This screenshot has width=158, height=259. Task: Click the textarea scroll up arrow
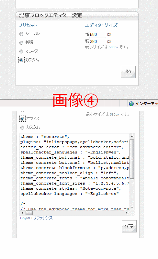[132, 136]
